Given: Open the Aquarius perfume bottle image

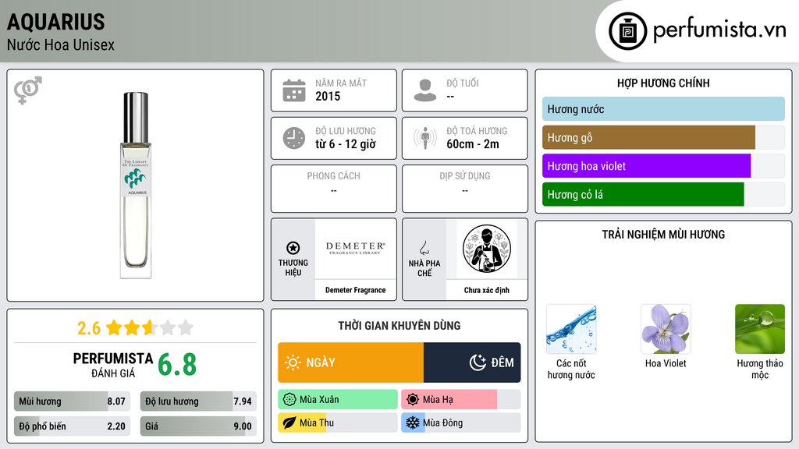Looking at the screenshot, I should pyautogui.click(x=136, y=186).
